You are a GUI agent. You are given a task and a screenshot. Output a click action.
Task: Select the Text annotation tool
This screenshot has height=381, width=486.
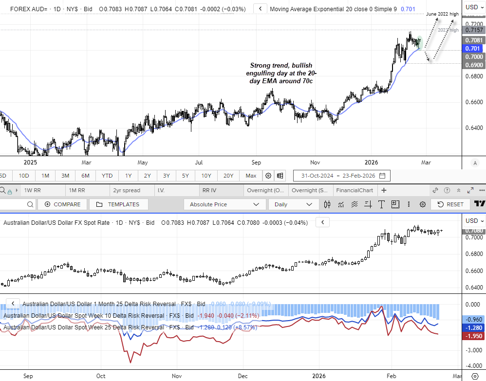point(381,204)
